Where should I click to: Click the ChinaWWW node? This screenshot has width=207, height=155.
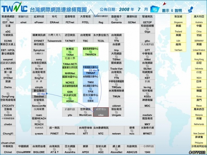23,149
